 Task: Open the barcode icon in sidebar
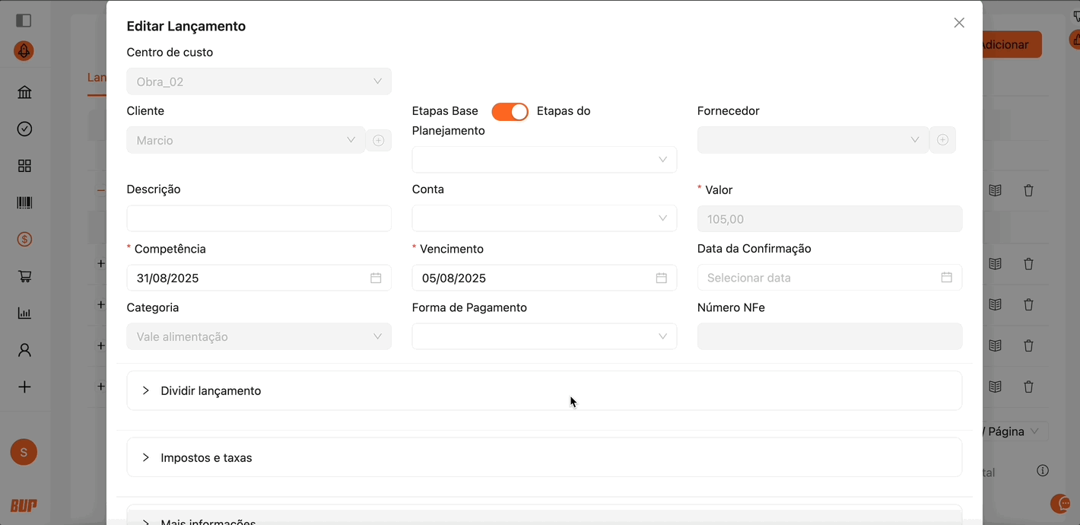point(24,203)
